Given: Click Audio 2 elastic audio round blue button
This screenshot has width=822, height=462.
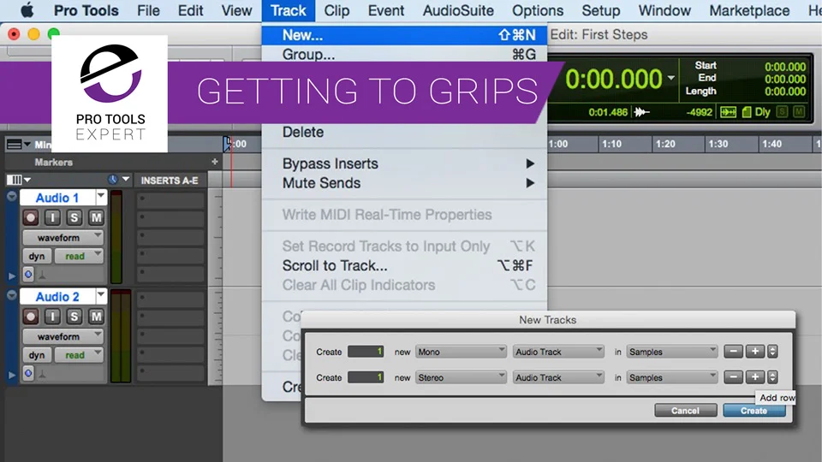Looking at the screenshot, I should point(28,373).
